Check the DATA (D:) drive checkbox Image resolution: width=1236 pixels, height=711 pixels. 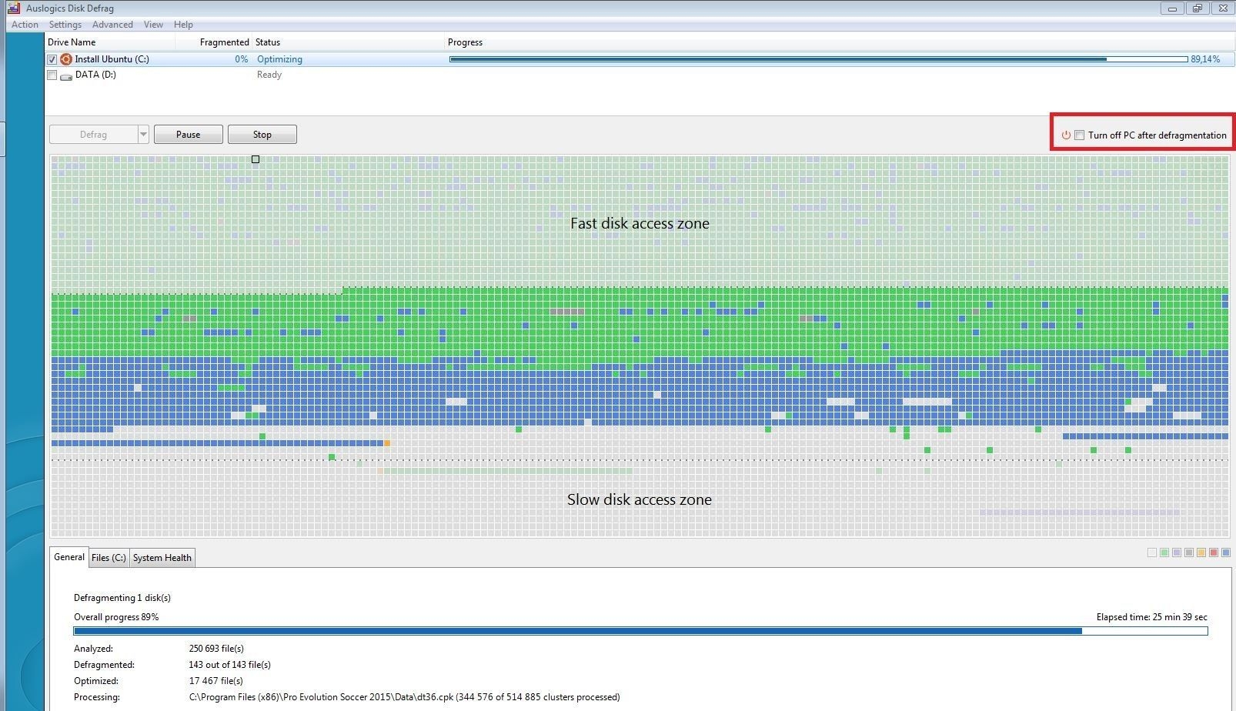pos(52,75)
